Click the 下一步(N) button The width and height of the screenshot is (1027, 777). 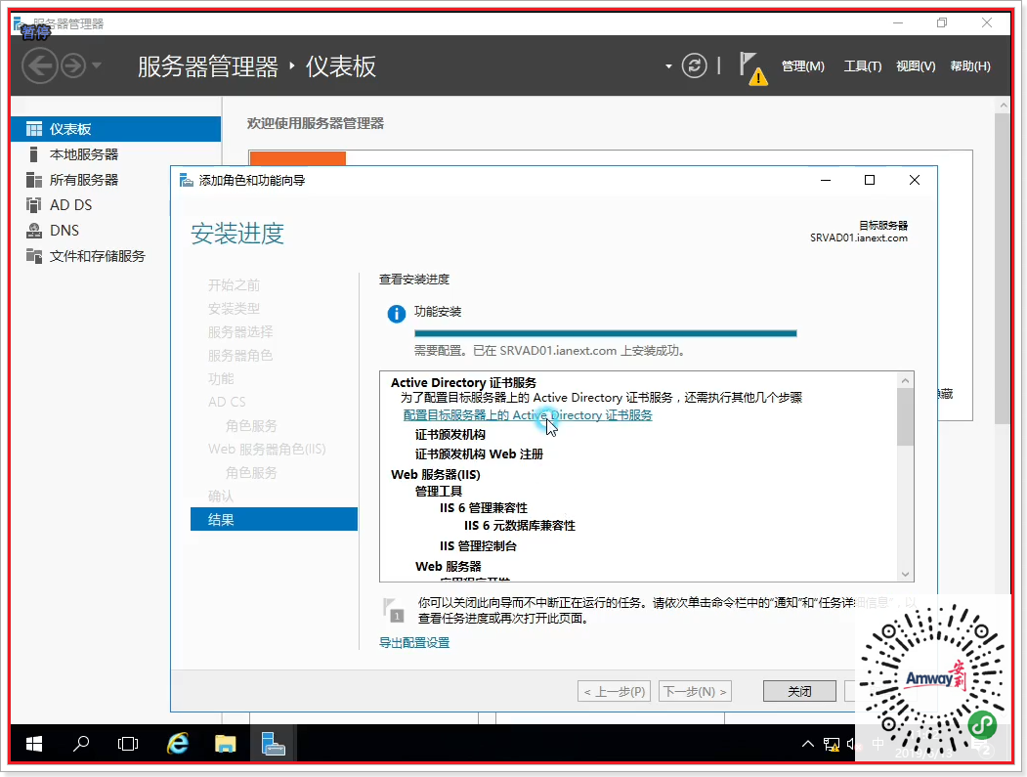pyautogui.click(x=695, y=691)
